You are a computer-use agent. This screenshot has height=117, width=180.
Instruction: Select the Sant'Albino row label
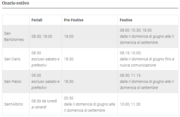(13, 104)
